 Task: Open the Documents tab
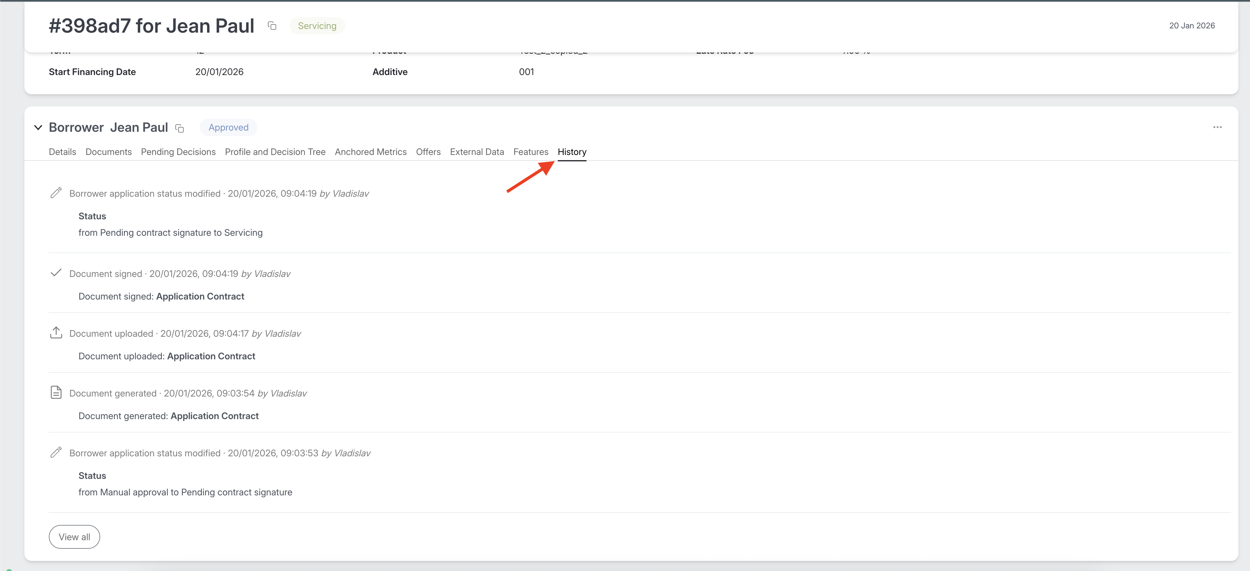[x=108, y=152]
